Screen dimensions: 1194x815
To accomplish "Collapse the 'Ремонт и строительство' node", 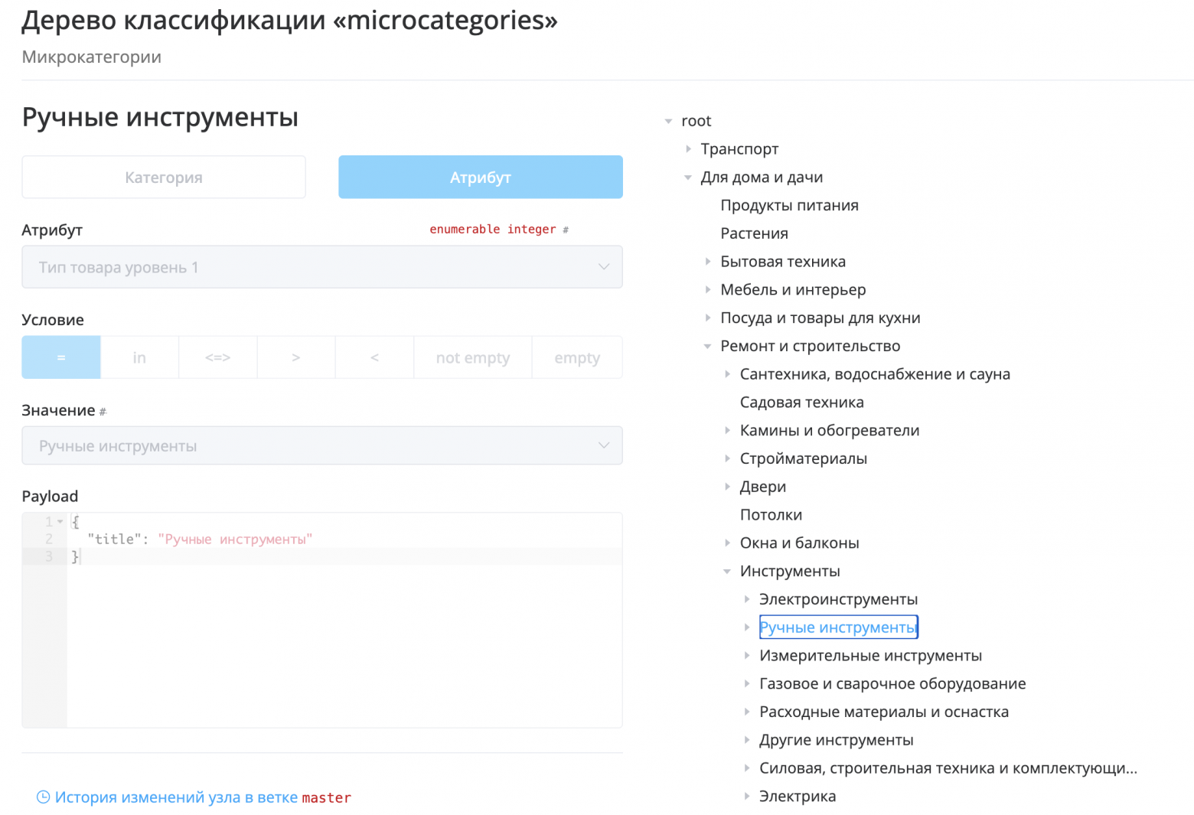I will (707, 346).
